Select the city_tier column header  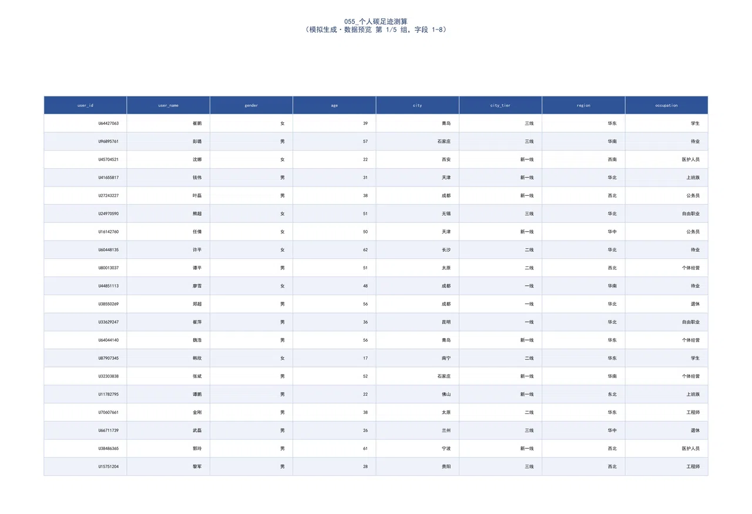501,105
